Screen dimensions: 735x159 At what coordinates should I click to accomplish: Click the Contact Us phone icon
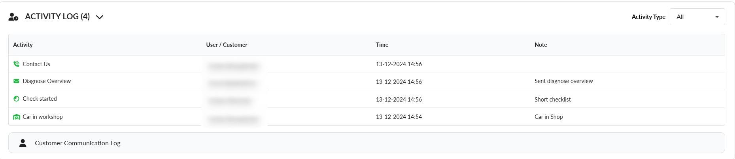point(16,64)
